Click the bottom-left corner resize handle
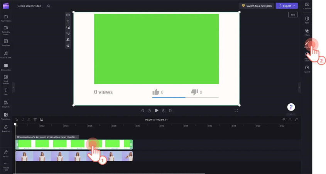326x174 pixels. click(x=73, y=105)
